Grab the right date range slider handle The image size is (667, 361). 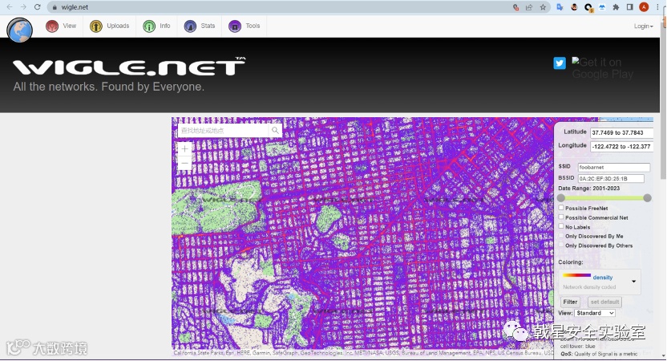click(648, 198)
